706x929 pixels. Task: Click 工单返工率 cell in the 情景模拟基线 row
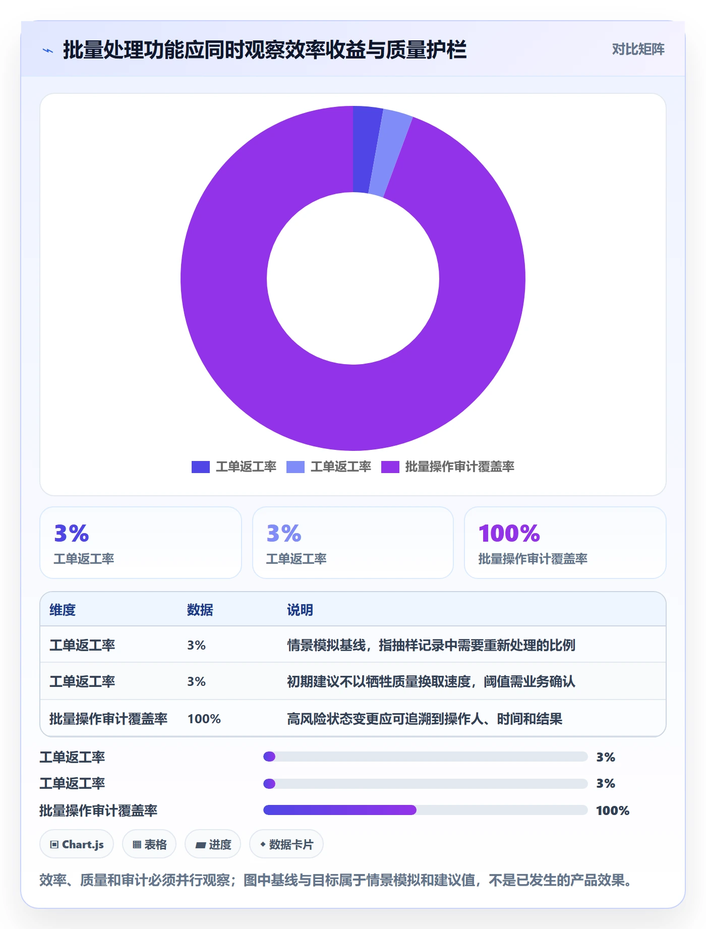[x=82, y=645]
